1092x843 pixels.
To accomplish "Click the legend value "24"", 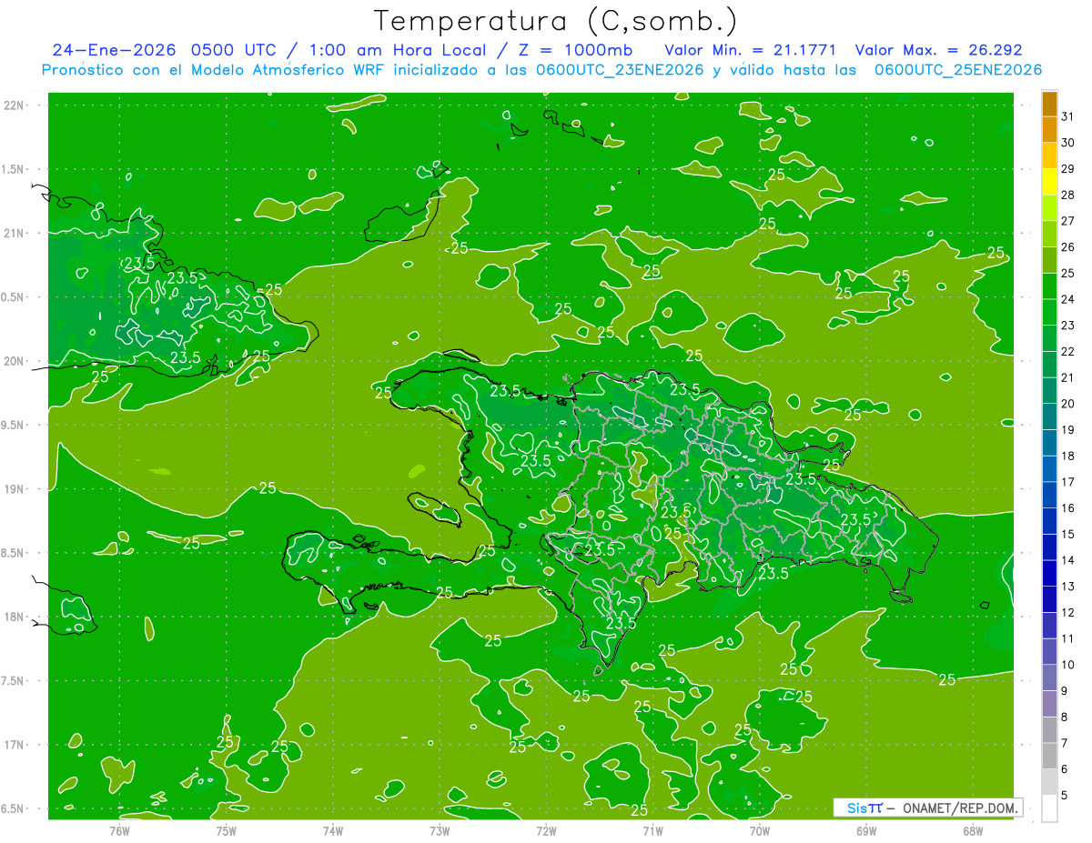I will pyautogui.click(x=1068, y=299).
